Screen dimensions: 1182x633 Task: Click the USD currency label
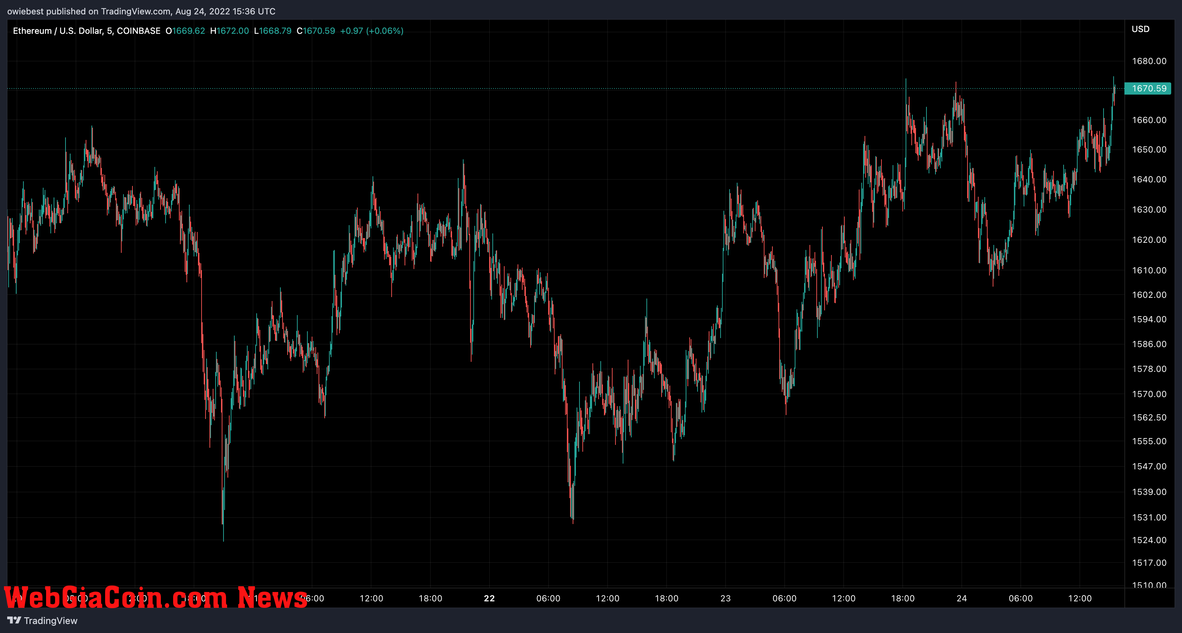1140,29
